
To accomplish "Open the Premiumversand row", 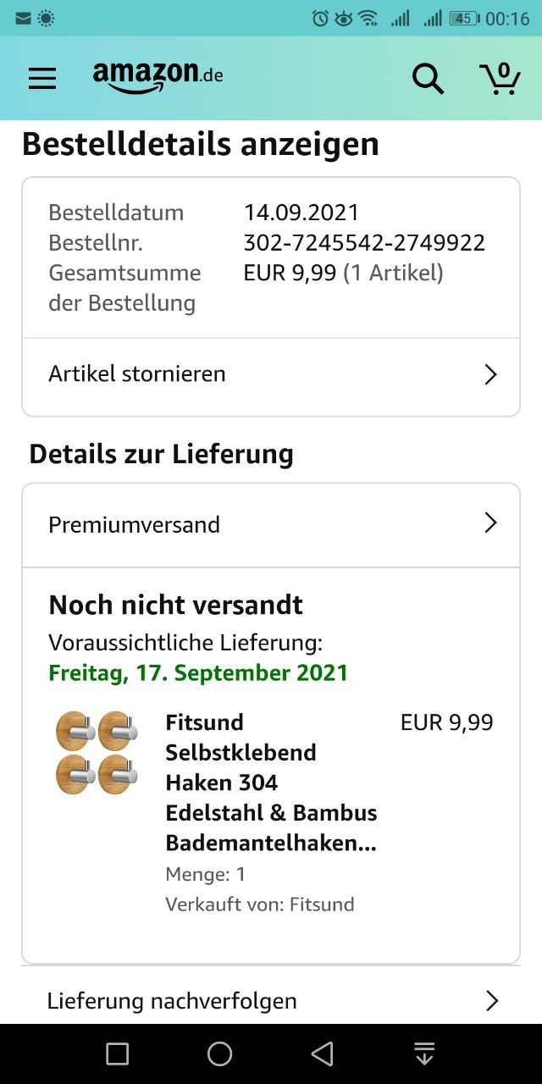I will pos(271,525).
